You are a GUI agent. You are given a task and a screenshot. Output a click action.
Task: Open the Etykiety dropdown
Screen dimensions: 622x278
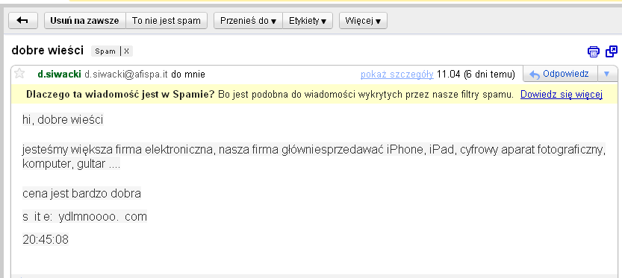[308, 21]
